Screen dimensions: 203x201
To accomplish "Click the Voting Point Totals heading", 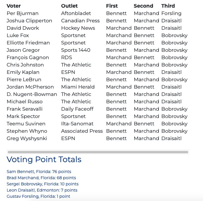I will coord(44,159).
